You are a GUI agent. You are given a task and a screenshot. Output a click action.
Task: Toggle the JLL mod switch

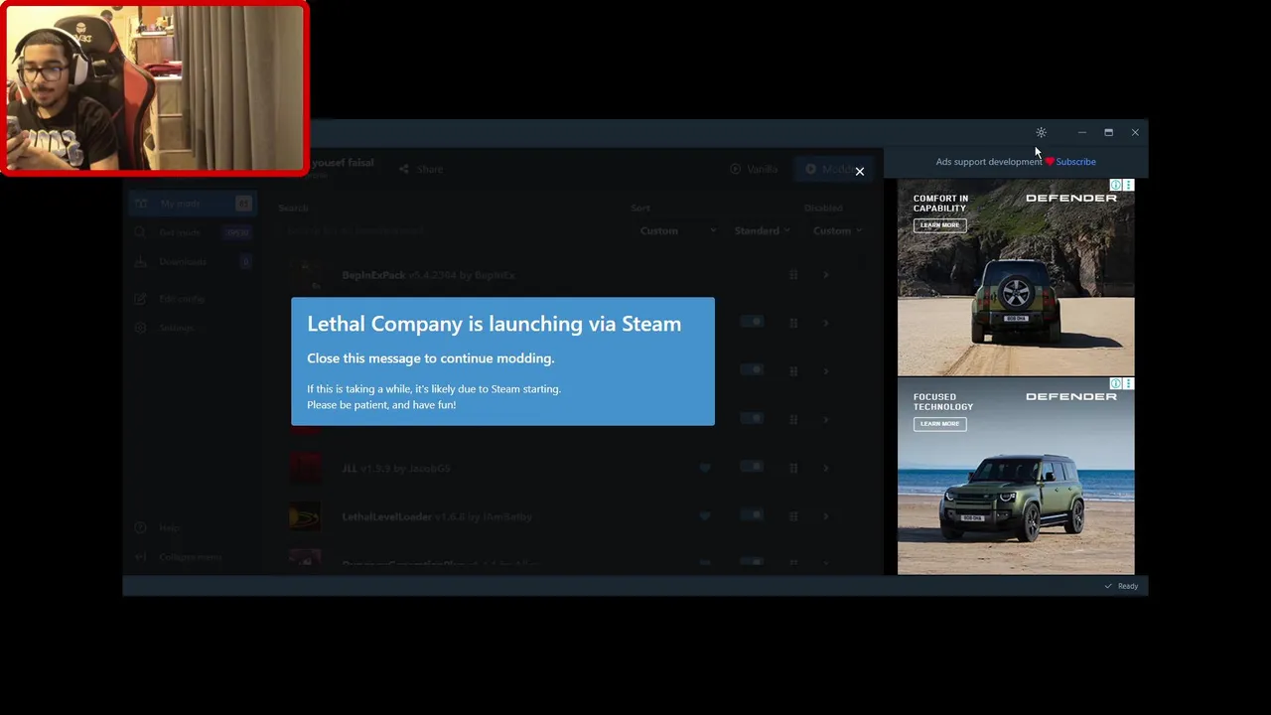point(752,467)
